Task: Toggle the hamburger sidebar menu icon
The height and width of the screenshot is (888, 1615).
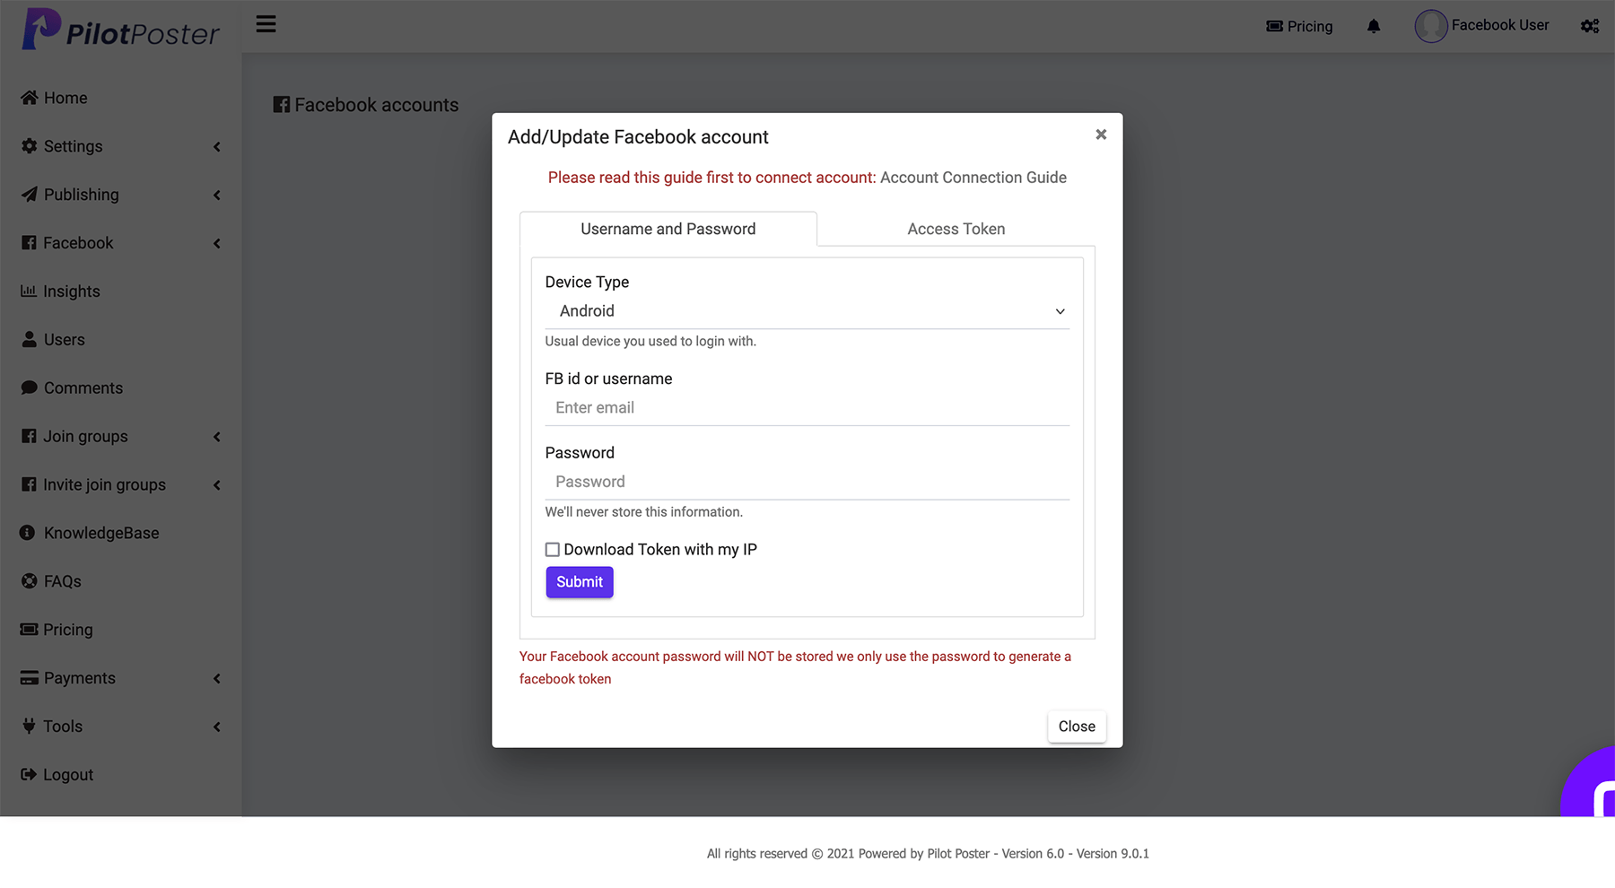Action: click(x=266, y=24)
